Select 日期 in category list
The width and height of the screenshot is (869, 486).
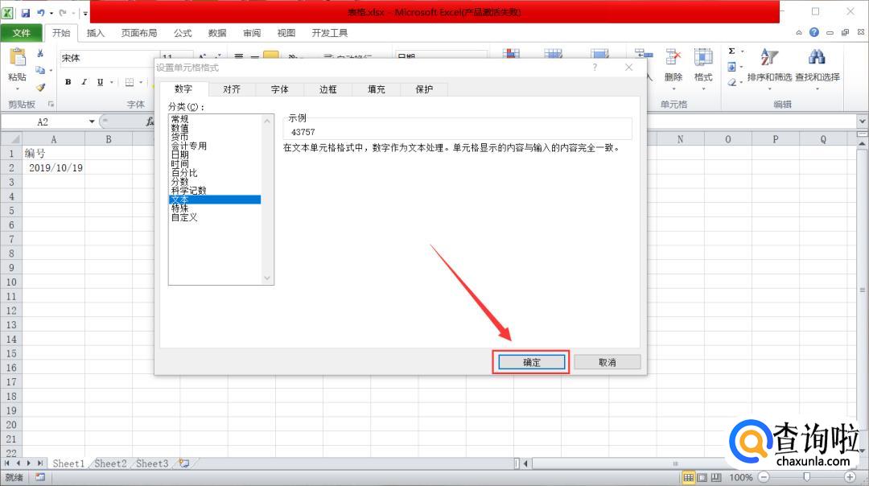tap(215, 154)
